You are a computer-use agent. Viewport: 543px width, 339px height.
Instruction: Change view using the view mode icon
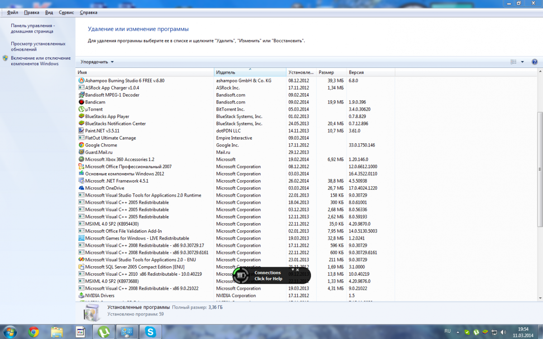tap(514, 62)
